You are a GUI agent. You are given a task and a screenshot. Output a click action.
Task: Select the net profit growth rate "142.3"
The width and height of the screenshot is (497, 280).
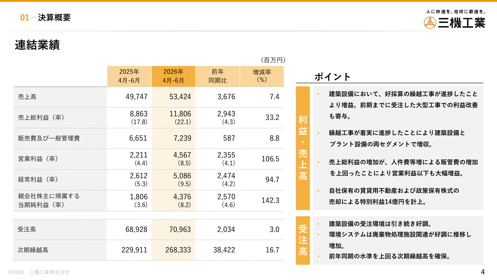271,200
